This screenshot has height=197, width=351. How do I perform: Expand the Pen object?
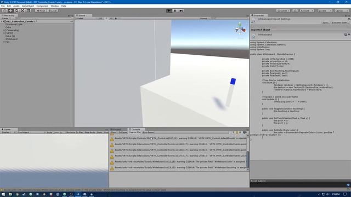4,42
